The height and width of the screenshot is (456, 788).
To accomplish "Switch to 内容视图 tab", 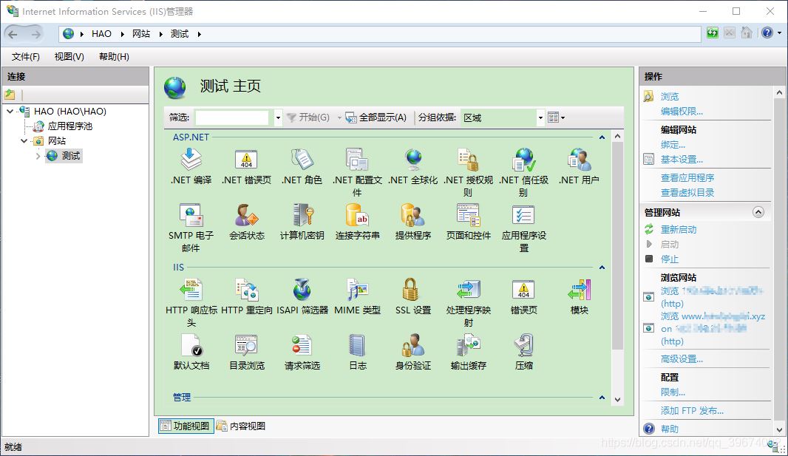I will [x=241, y=426].
